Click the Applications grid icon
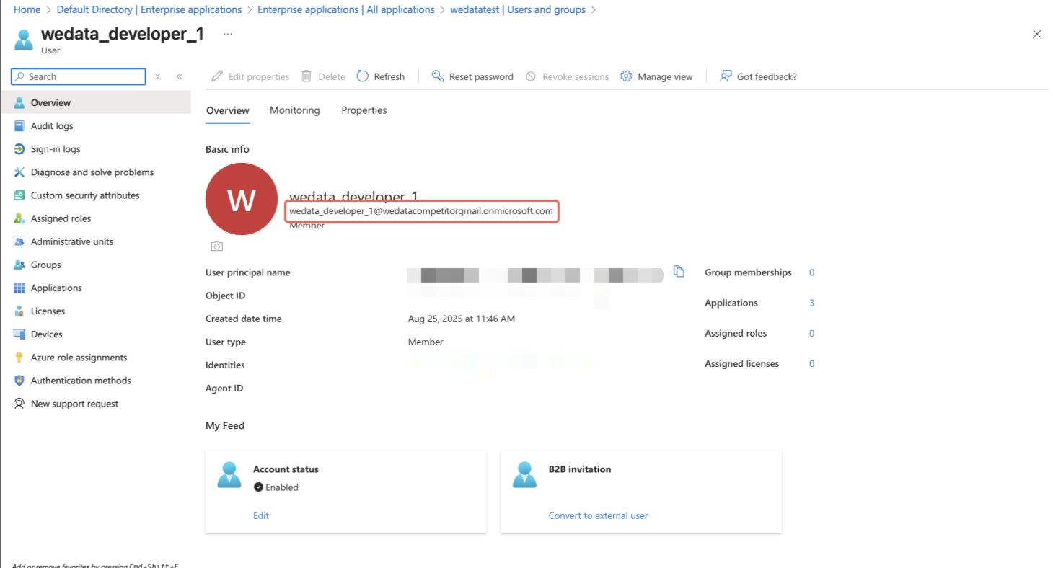 pyautogui.click(x=19, y=288)
